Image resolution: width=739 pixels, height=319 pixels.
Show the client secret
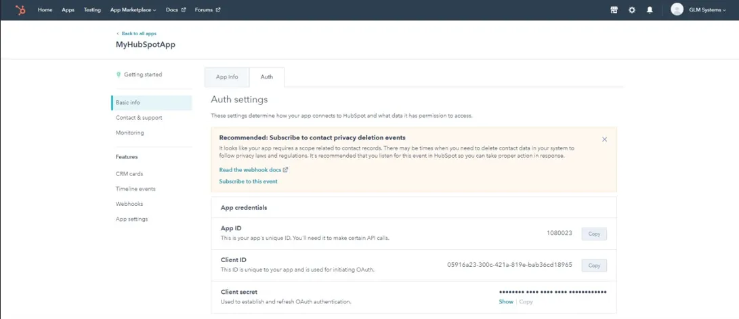coord(506,301)
